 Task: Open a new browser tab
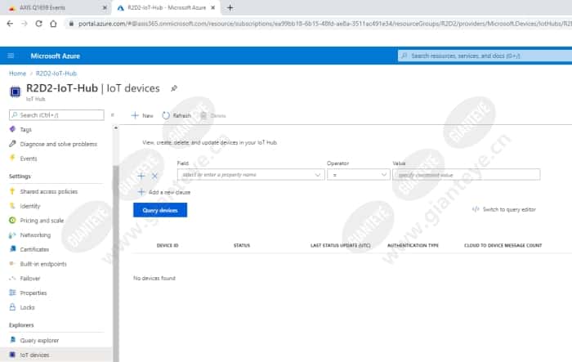(x=230, y=7)
